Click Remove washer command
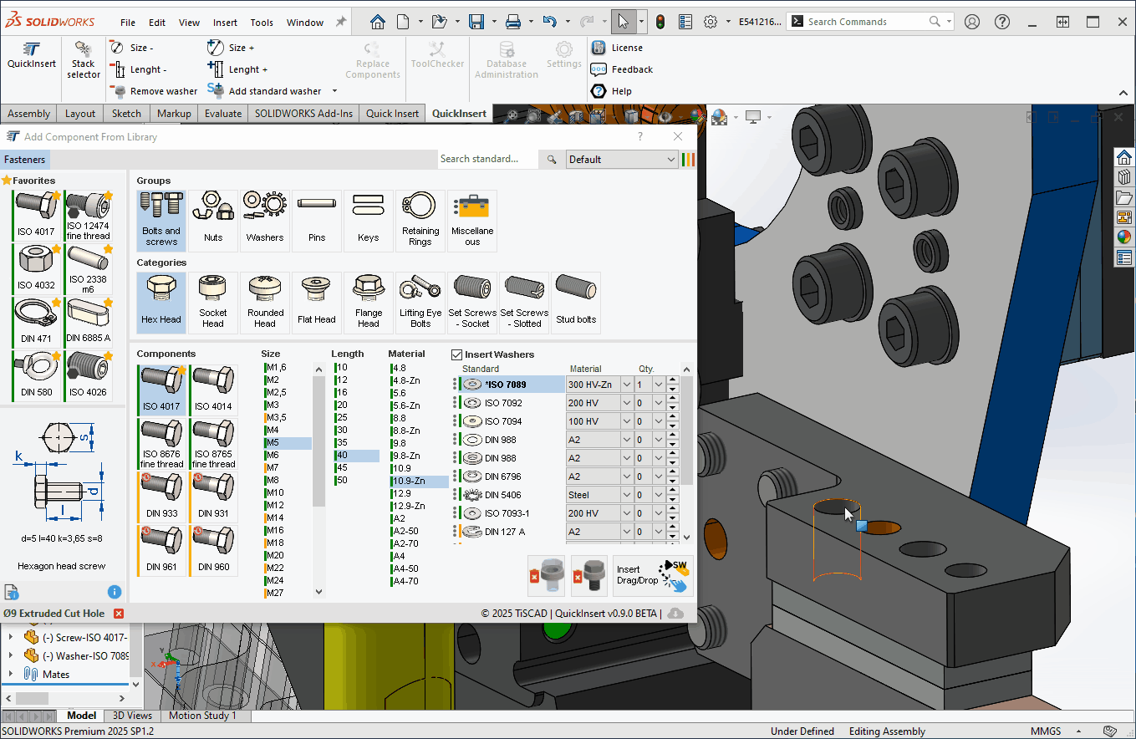This screenshot has height=739, width=1136. (155, 91)
